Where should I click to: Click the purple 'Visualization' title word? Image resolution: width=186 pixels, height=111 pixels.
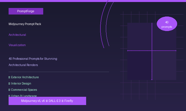pyautogui.click(x=17, y=45)
